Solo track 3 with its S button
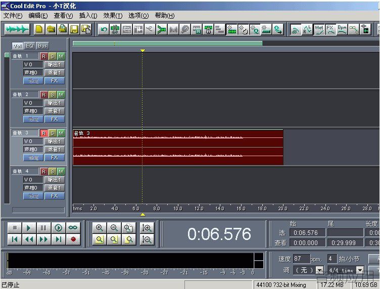Viewport: 380px width, 289px height. pyautogui.click(x=53, y=133)
